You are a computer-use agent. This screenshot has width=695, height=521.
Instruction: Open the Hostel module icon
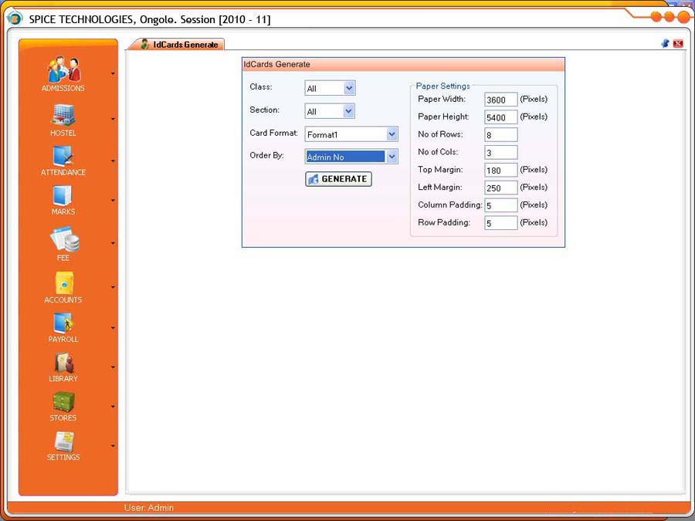[x=63, y=115]
